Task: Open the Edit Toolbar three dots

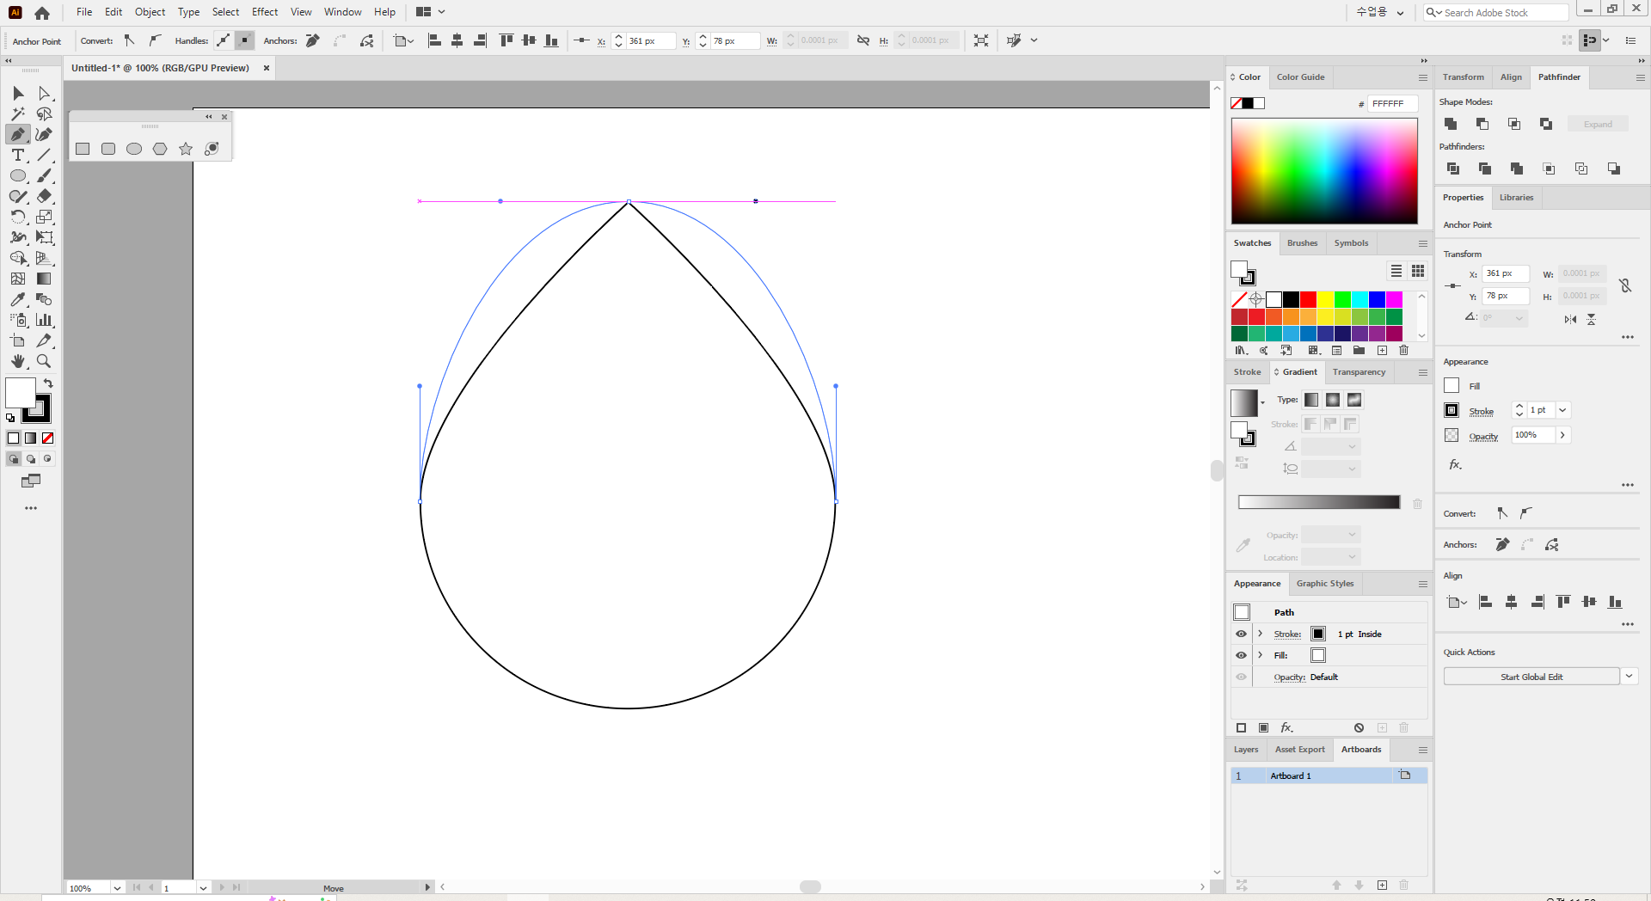Action: (x=31, y=508)
